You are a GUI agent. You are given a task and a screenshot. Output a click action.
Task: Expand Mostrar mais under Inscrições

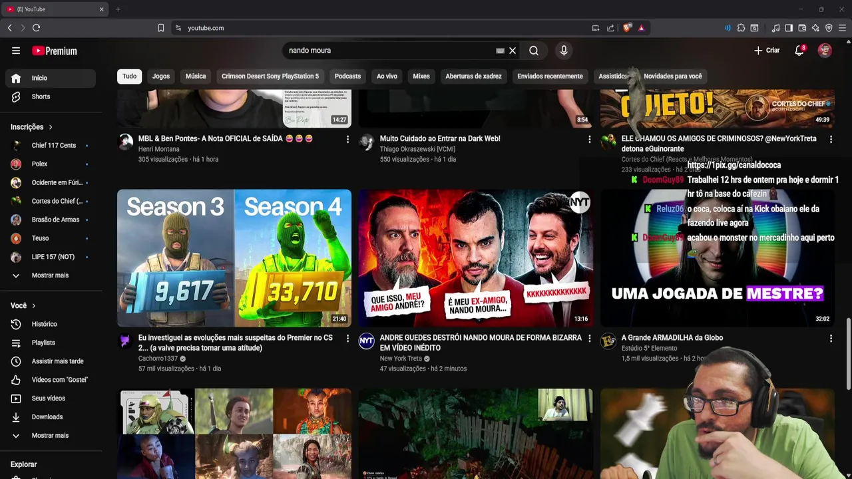pyautogui.click(x=51, y=275)
